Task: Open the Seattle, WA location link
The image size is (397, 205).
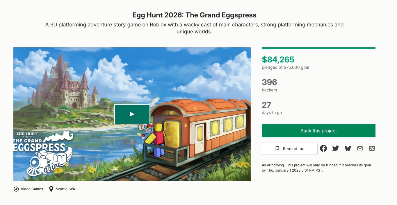Action: click(65, 189)
